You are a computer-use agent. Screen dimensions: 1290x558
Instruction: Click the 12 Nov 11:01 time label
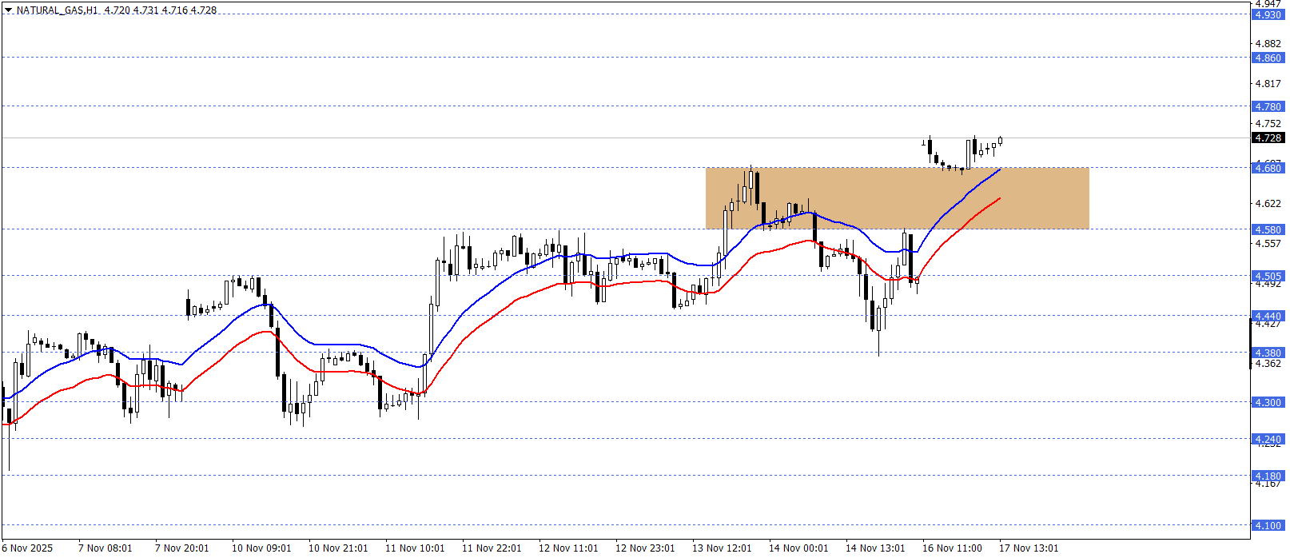tap(568, 548)
